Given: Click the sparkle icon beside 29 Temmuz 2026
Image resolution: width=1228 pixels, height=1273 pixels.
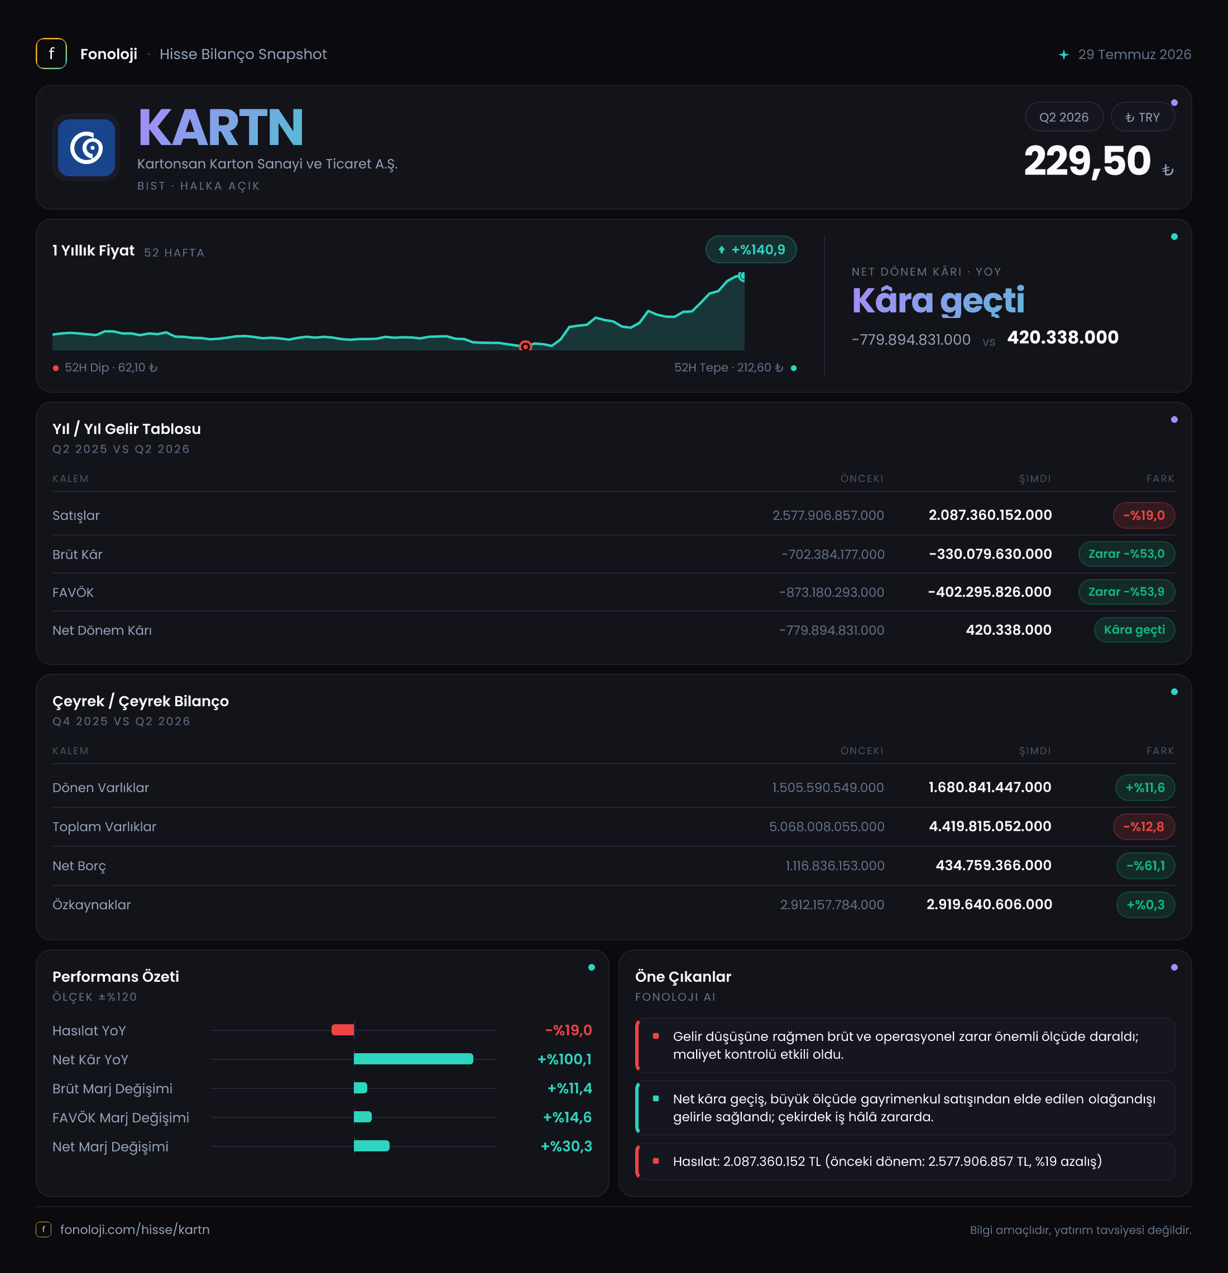Looking at the screenshot, I should coord(1064,55).
